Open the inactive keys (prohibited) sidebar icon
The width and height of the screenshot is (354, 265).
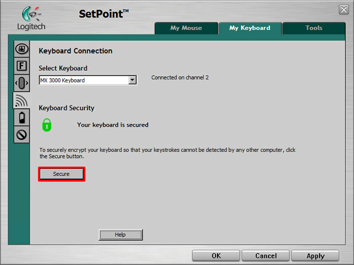[x=22, y=135]
